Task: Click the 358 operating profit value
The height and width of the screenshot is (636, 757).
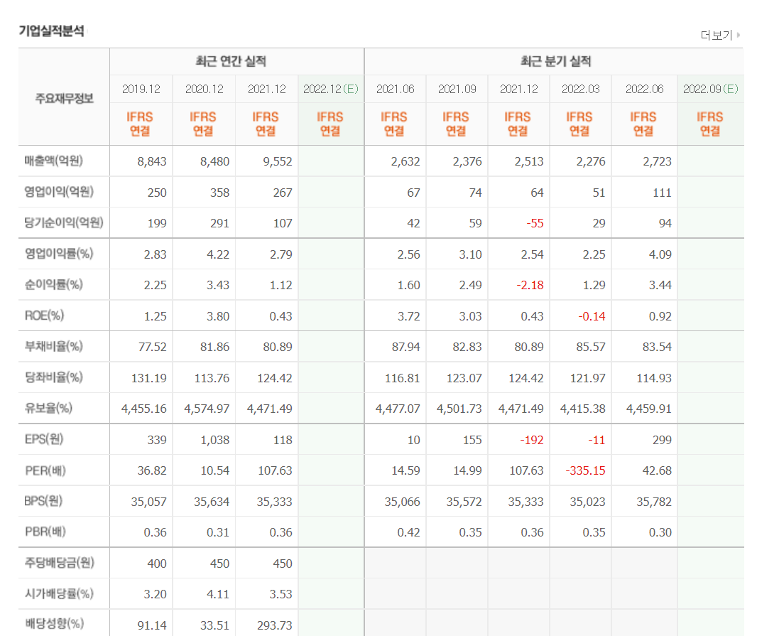Action: click(219, 193)
